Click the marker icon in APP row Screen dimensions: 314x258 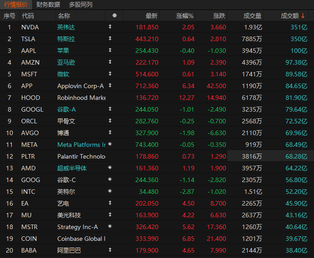click(110, 85)
